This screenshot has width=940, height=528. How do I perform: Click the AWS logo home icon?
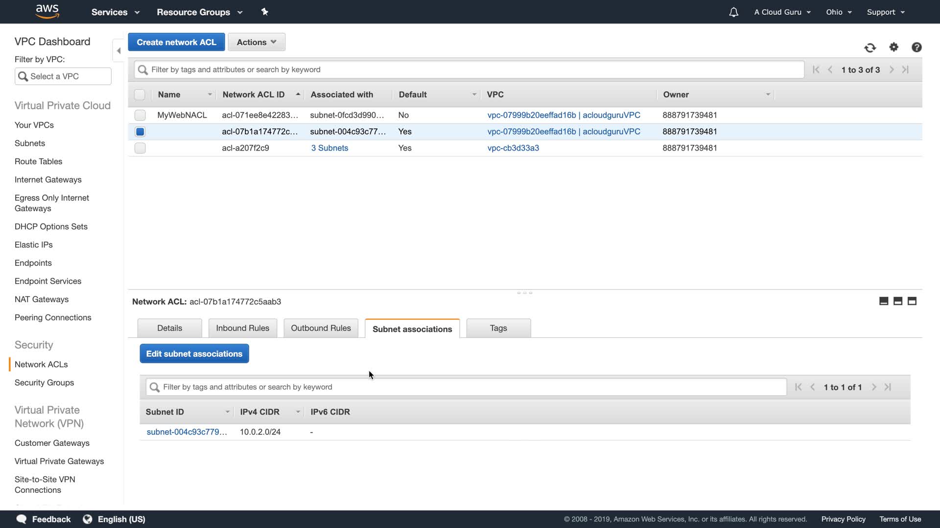tap(47, 11)
